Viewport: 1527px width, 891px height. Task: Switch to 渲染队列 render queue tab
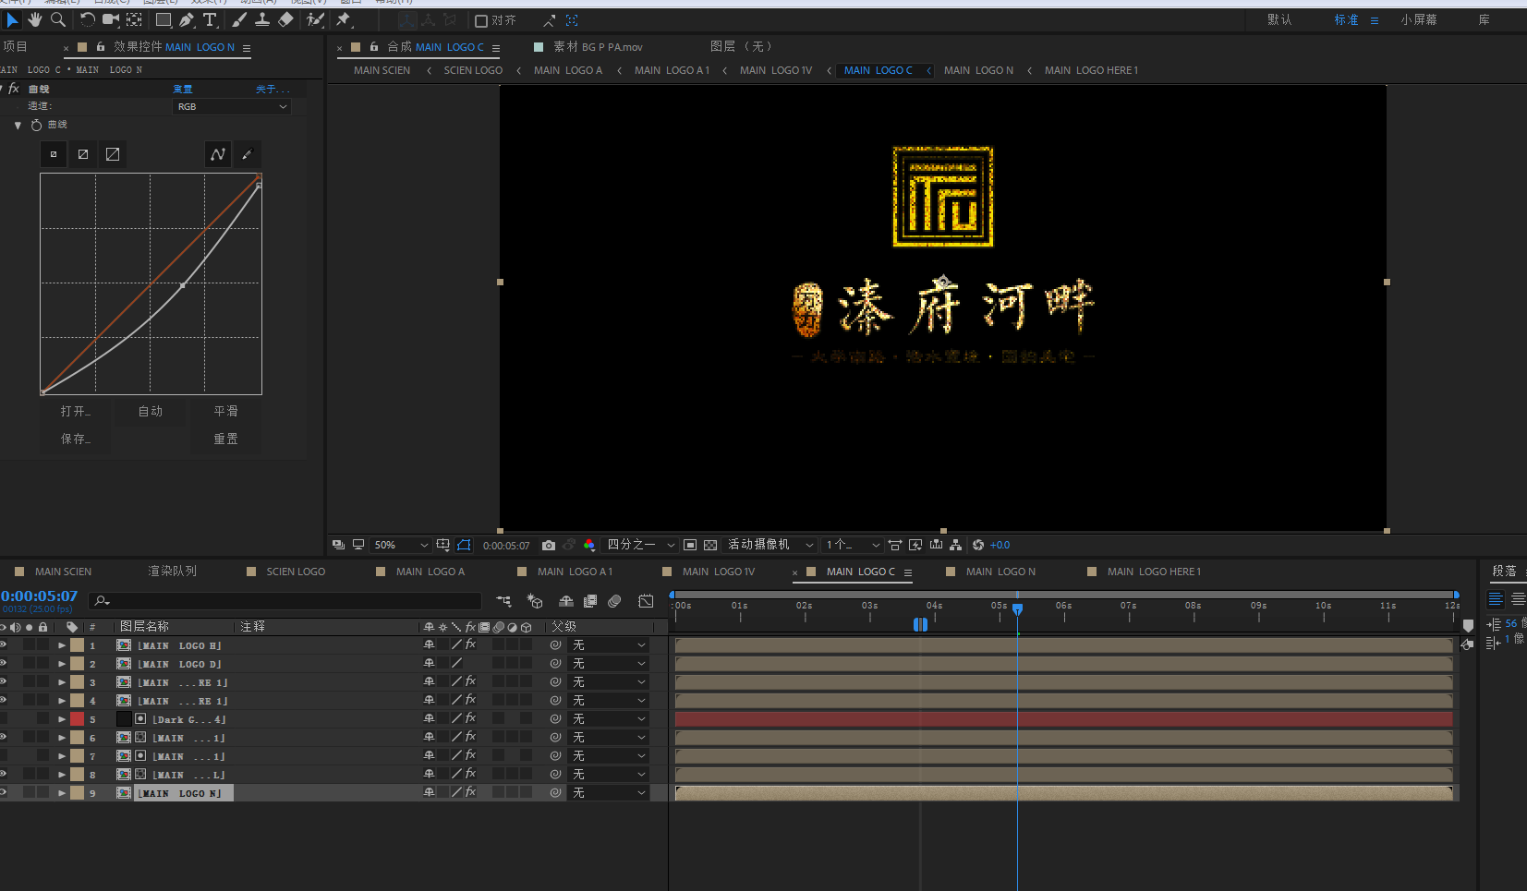click(173, 572)
